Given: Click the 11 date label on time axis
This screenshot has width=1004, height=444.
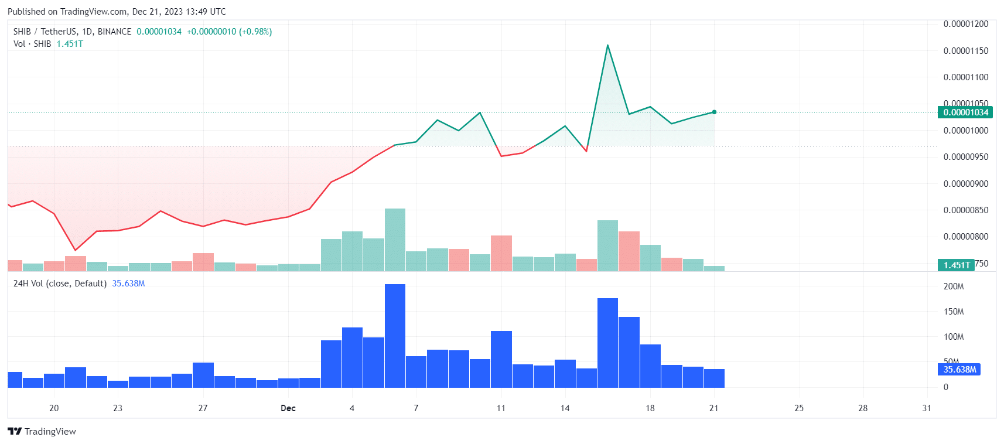Looking at the screenshot, I should [x=501, y=408].
